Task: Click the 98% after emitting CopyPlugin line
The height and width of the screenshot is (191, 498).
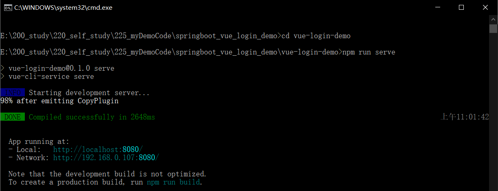Action: tap(59, 101)
